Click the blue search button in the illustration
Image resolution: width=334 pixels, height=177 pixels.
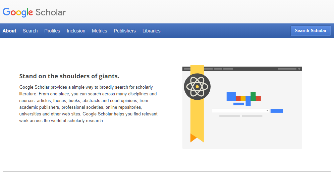point(277,111)
